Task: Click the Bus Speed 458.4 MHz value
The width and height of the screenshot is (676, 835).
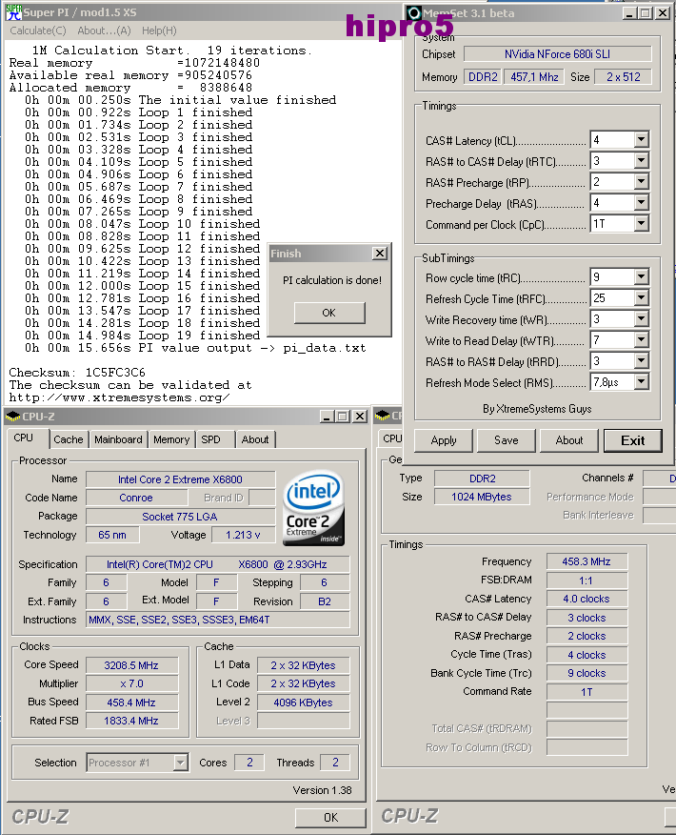Action: pyautogui.click(x=131, y=703)
